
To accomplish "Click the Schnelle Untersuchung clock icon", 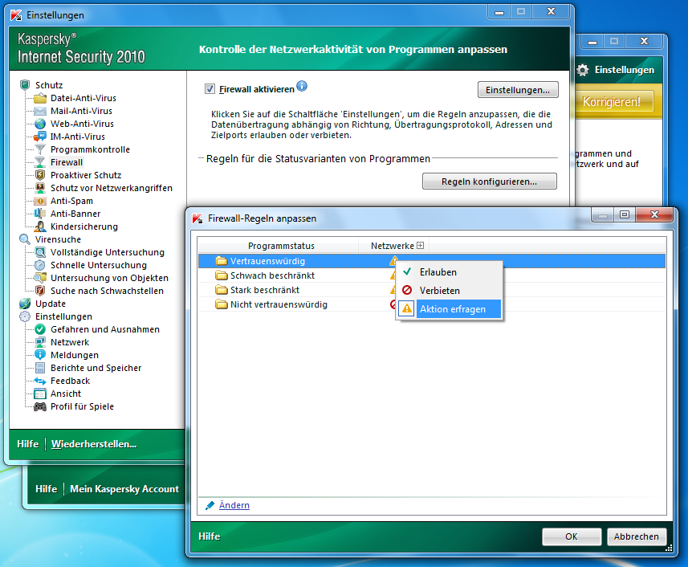I will point(40,265).
